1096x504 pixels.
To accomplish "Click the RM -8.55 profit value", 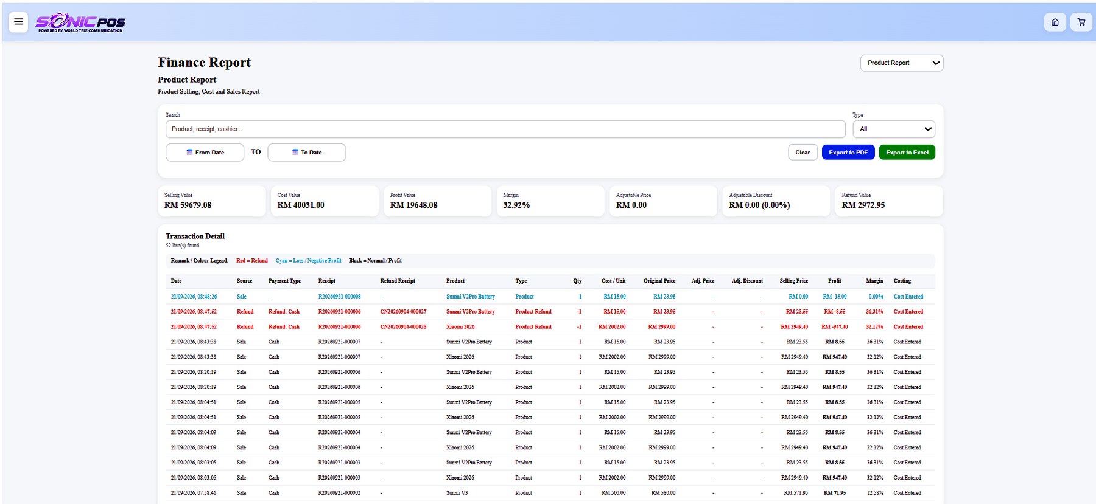I will point(835,312).
